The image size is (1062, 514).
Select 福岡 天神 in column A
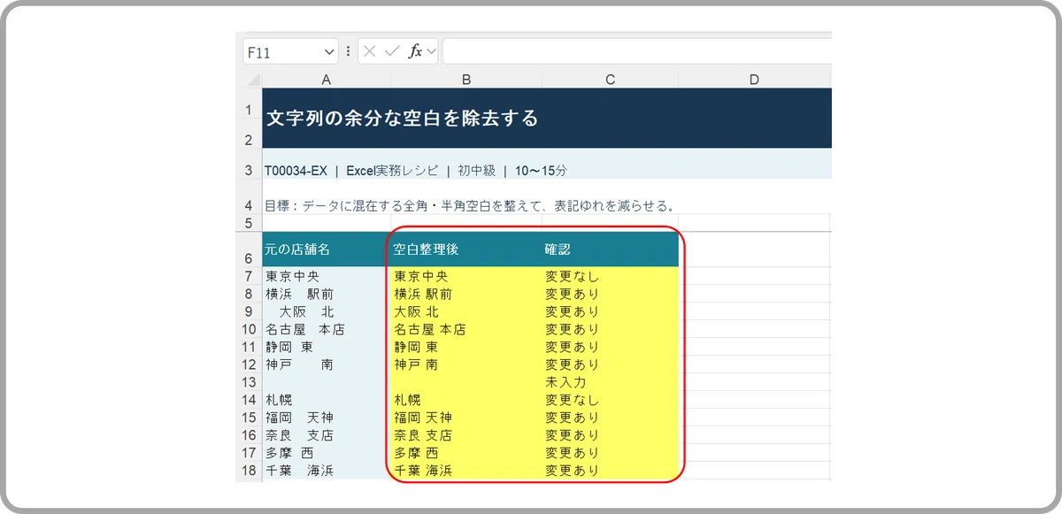(326, 418)
